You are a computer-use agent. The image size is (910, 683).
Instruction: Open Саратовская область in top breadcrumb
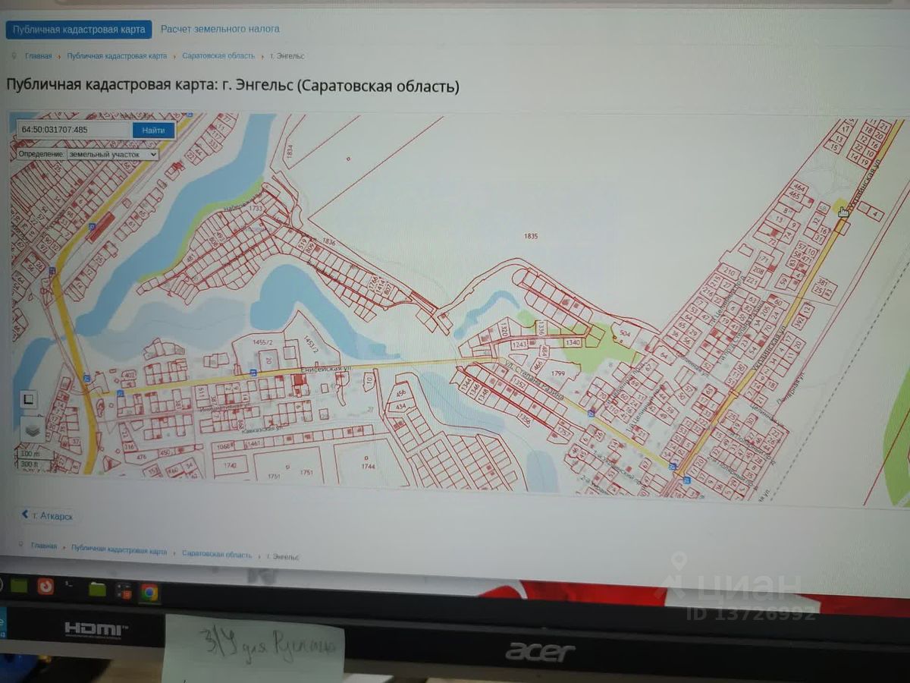[x=218, y=56]
